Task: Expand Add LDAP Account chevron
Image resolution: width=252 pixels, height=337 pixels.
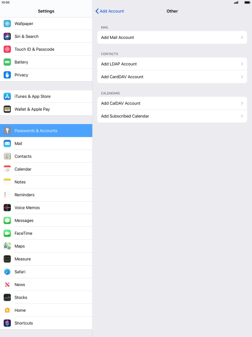Action: (x=242, y=64)
